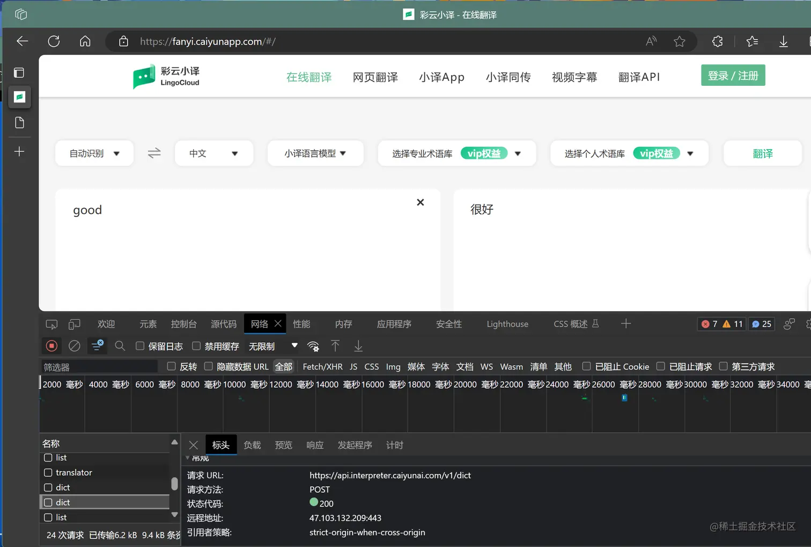The width and height of the screenshot is (811, 547).
Task: Open network conditions settings
Action: 313,346
